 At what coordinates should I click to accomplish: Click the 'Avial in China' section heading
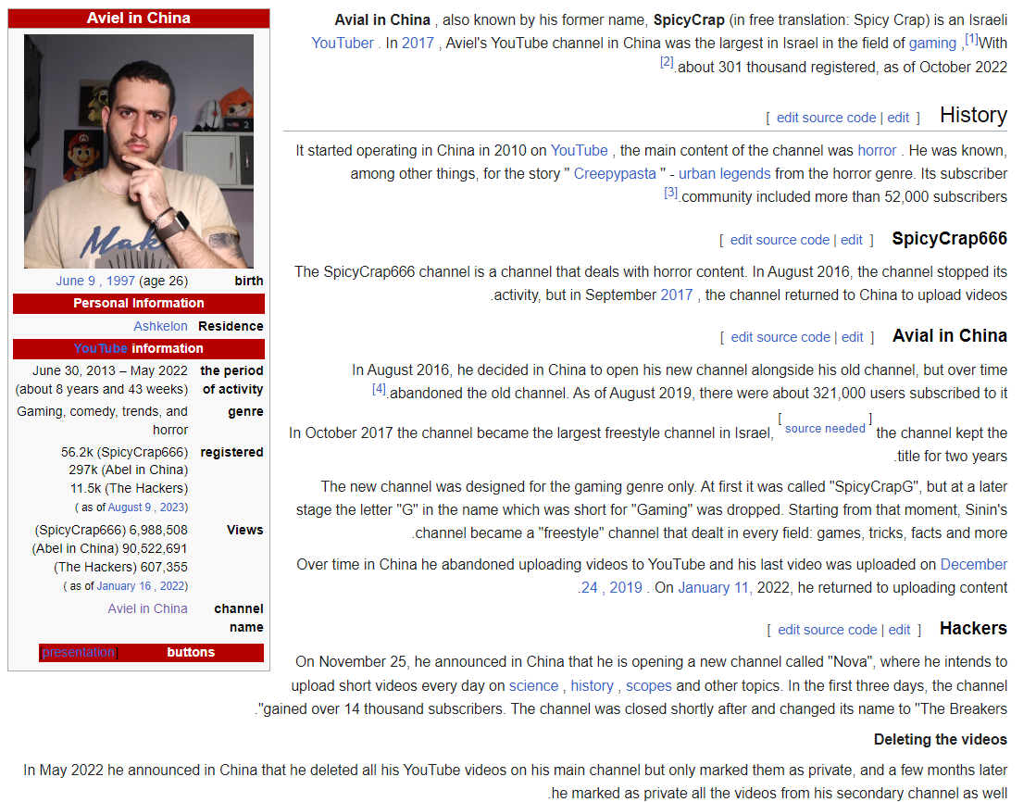click(950, 336)
